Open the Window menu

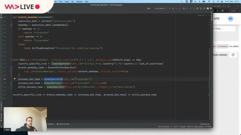pyautogui.click(x=79, y=1)
